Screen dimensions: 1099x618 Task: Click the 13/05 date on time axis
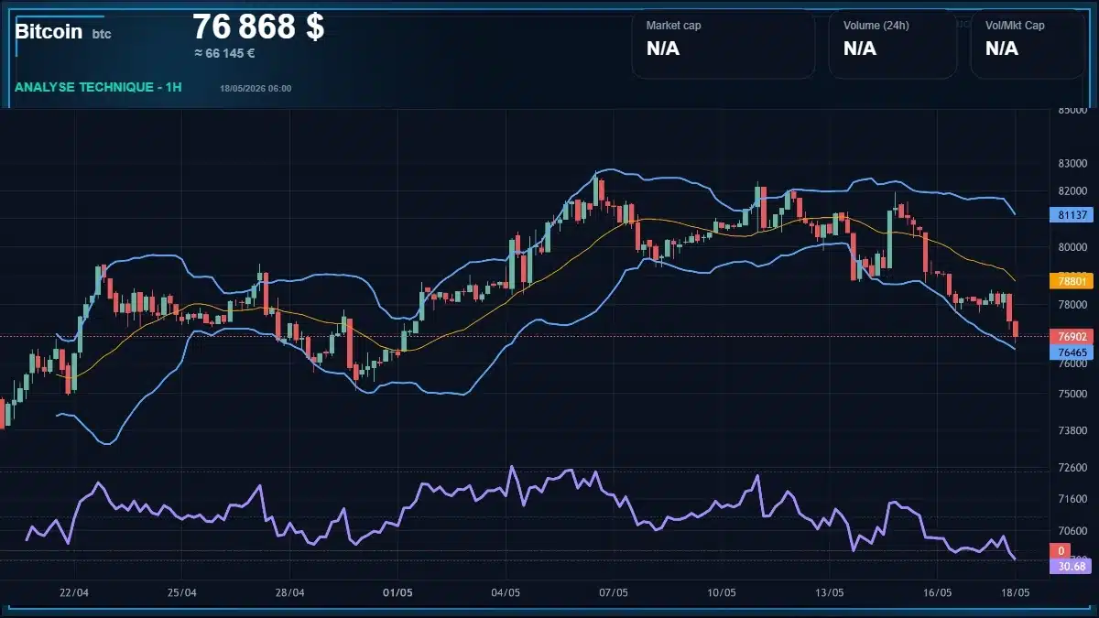coord(830,592)
